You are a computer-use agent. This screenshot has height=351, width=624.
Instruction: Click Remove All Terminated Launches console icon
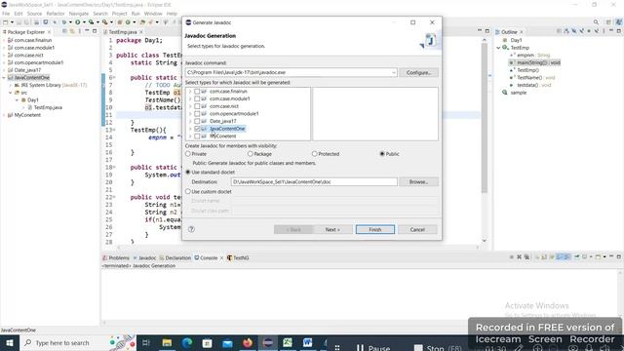(x=526, y=257)
